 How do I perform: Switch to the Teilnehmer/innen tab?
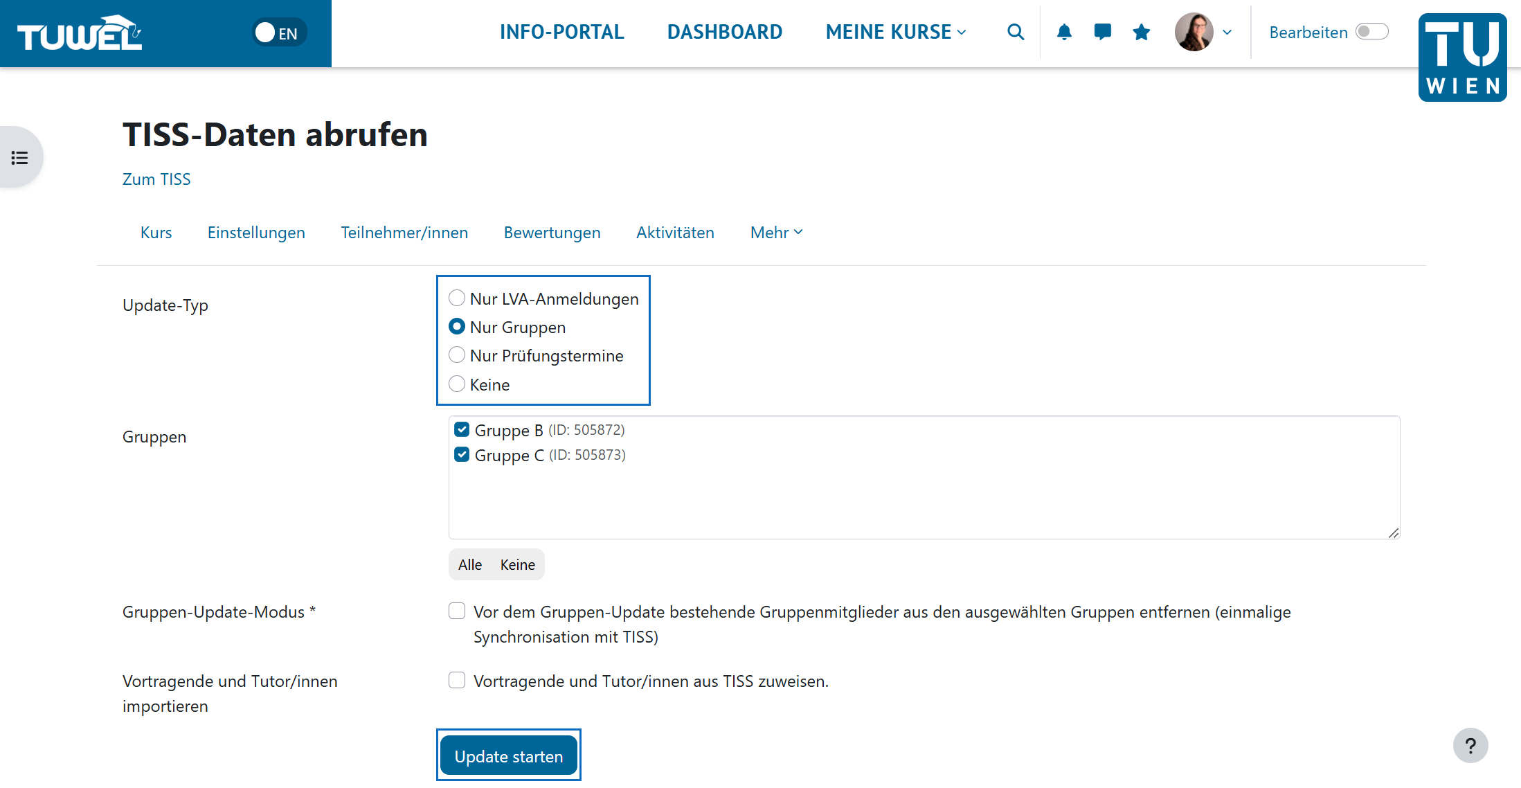pos(404,233)
